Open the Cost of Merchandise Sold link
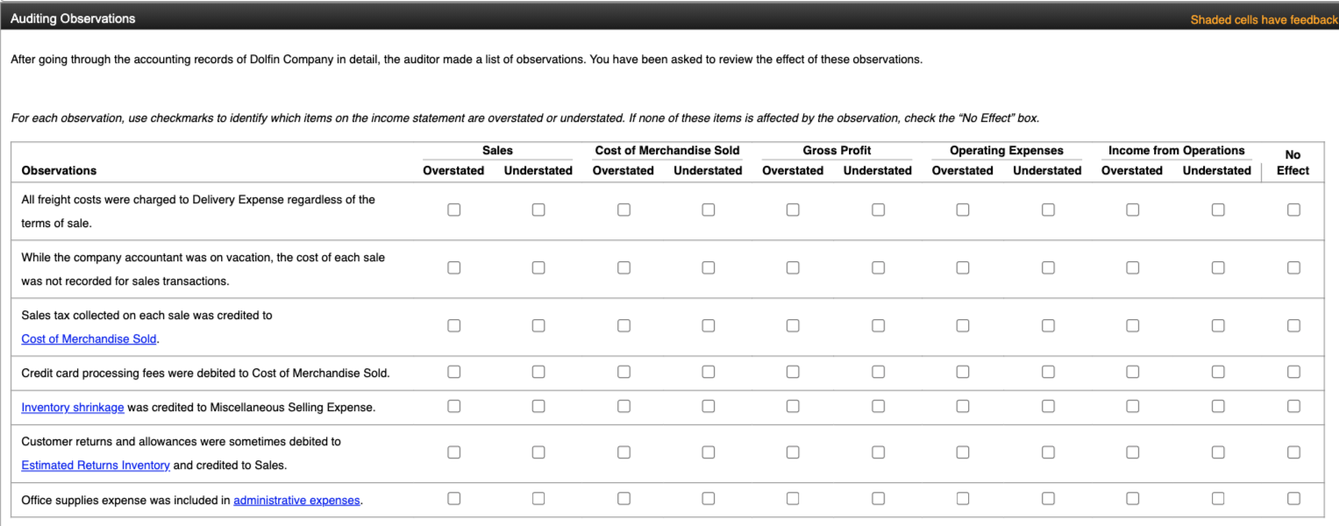Viewport: 1339px width, 526px height. [89, 338]
